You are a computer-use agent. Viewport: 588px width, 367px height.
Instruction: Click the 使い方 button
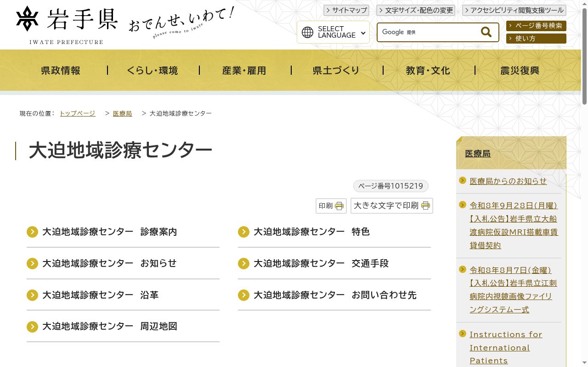pos(536,39)
